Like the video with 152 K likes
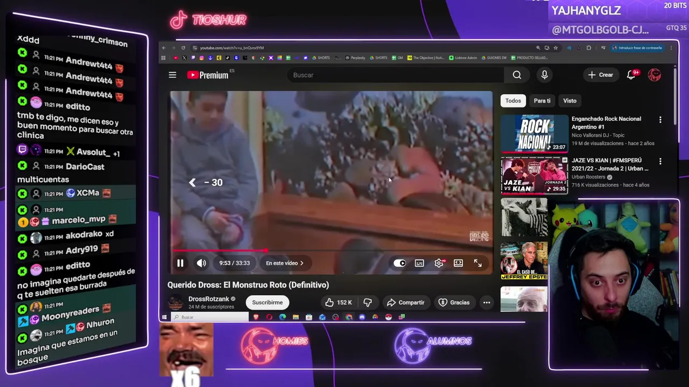 point(338,303)
